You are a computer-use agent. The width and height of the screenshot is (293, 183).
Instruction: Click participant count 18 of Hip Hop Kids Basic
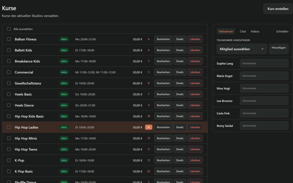point(149,116)
